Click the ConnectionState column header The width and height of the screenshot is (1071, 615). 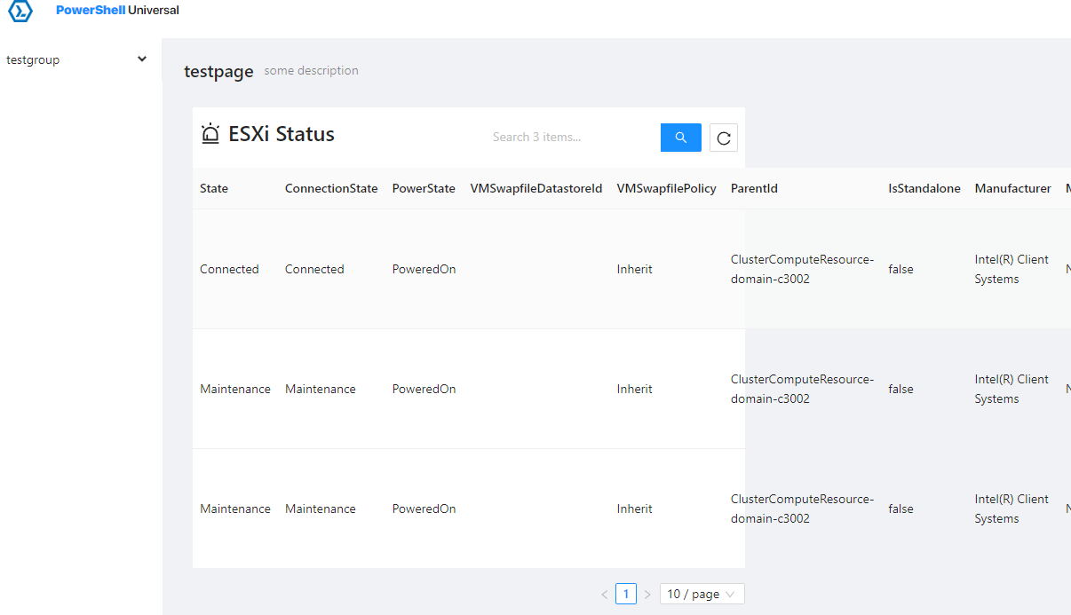(331, 188)
